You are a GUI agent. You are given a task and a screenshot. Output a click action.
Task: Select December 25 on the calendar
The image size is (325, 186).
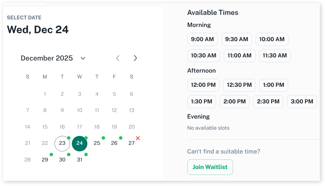[x=97, y=143]
